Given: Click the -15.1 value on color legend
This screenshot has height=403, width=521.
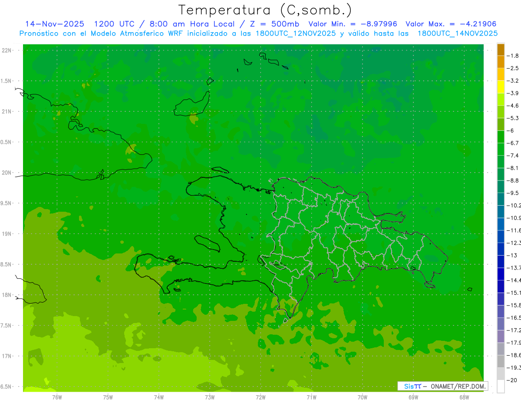Looking at the screenshot, I should tap(514, 292).
